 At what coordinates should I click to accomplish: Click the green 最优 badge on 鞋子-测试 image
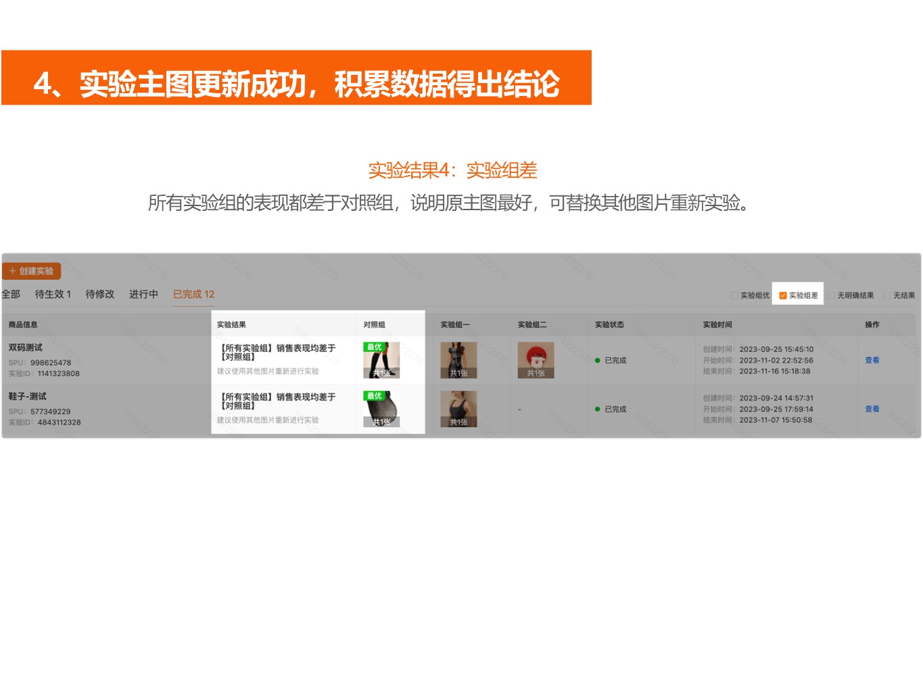pos(374,396)
